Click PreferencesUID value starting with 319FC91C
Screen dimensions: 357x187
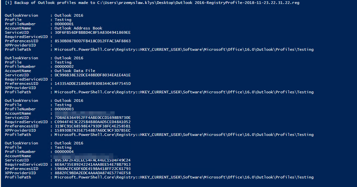[93, 126]
